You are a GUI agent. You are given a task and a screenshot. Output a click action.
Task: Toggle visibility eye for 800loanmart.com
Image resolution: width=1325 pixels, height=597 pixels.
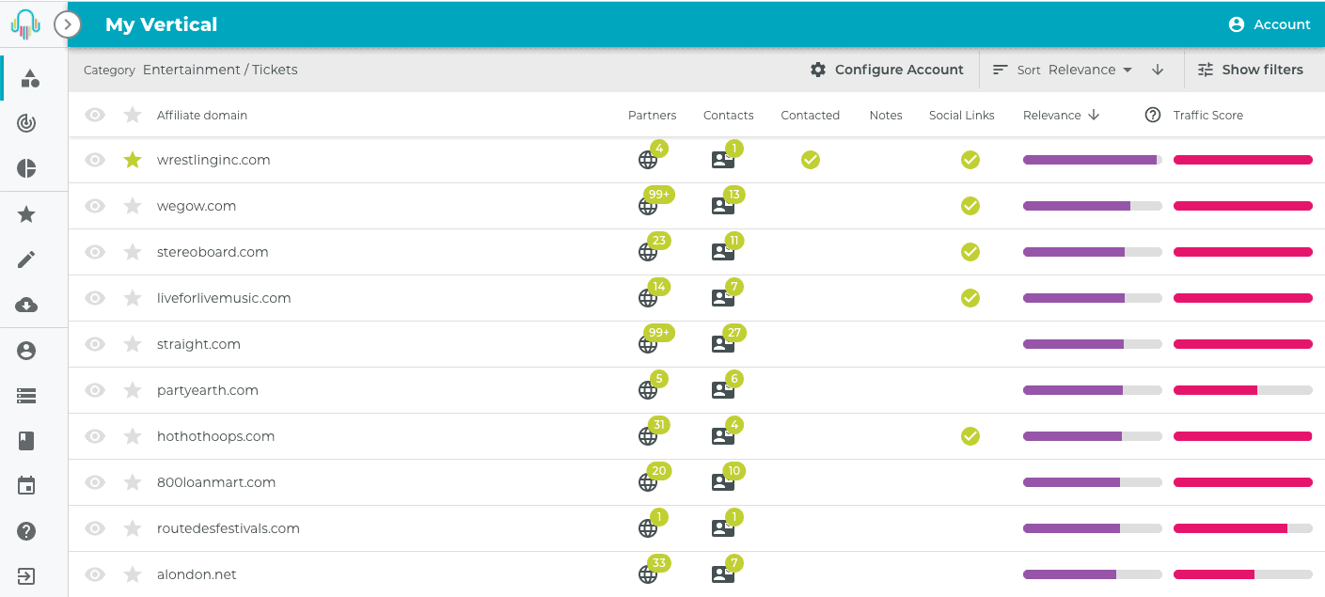95,482
